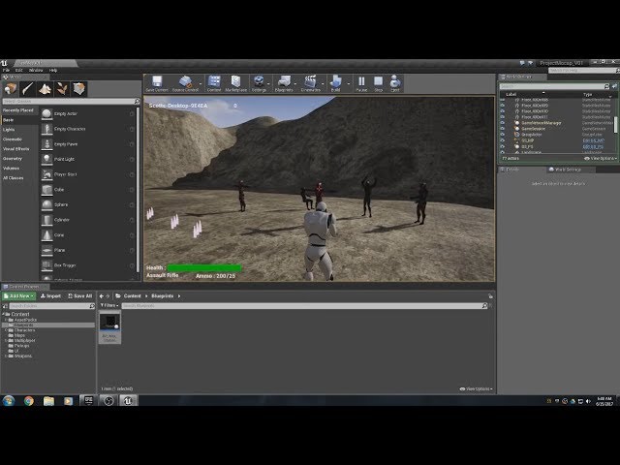Viewport: 620px width, 465px height.
Task: Open the Edit menu
Action: [x=18, y=70]
